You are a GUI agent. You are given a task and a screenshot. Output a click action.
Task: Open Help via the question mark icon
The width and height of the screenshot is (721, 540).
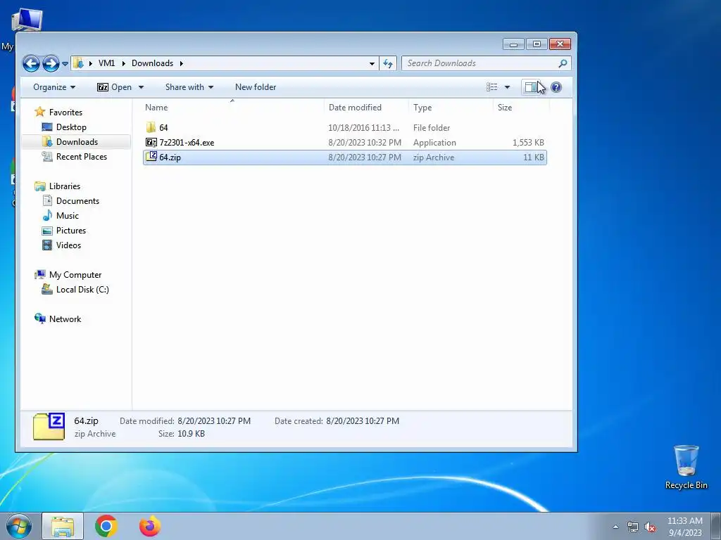[x=556, y=87]
